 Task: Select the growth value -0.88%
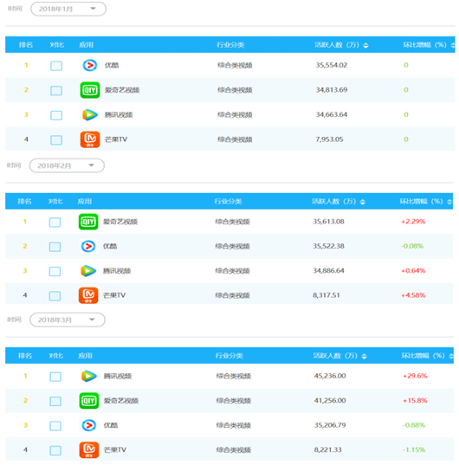click(x=414, y=425)
